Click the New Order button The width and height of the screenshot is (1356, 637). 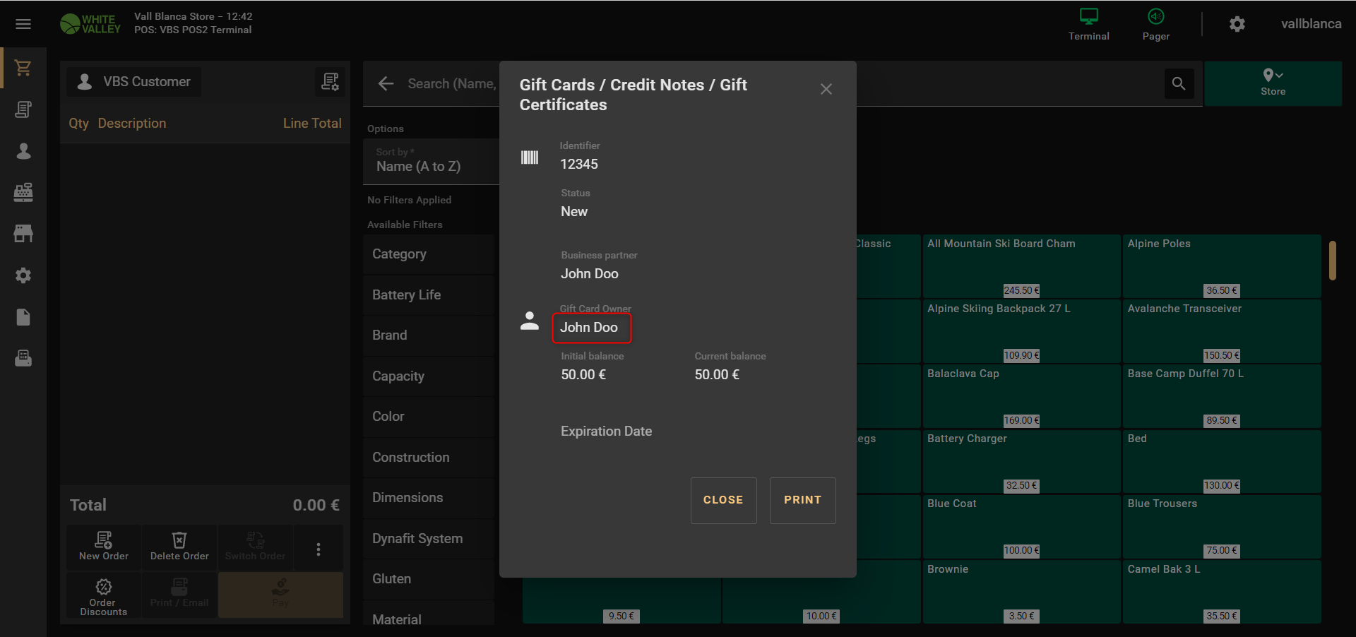tap(104, 547)
